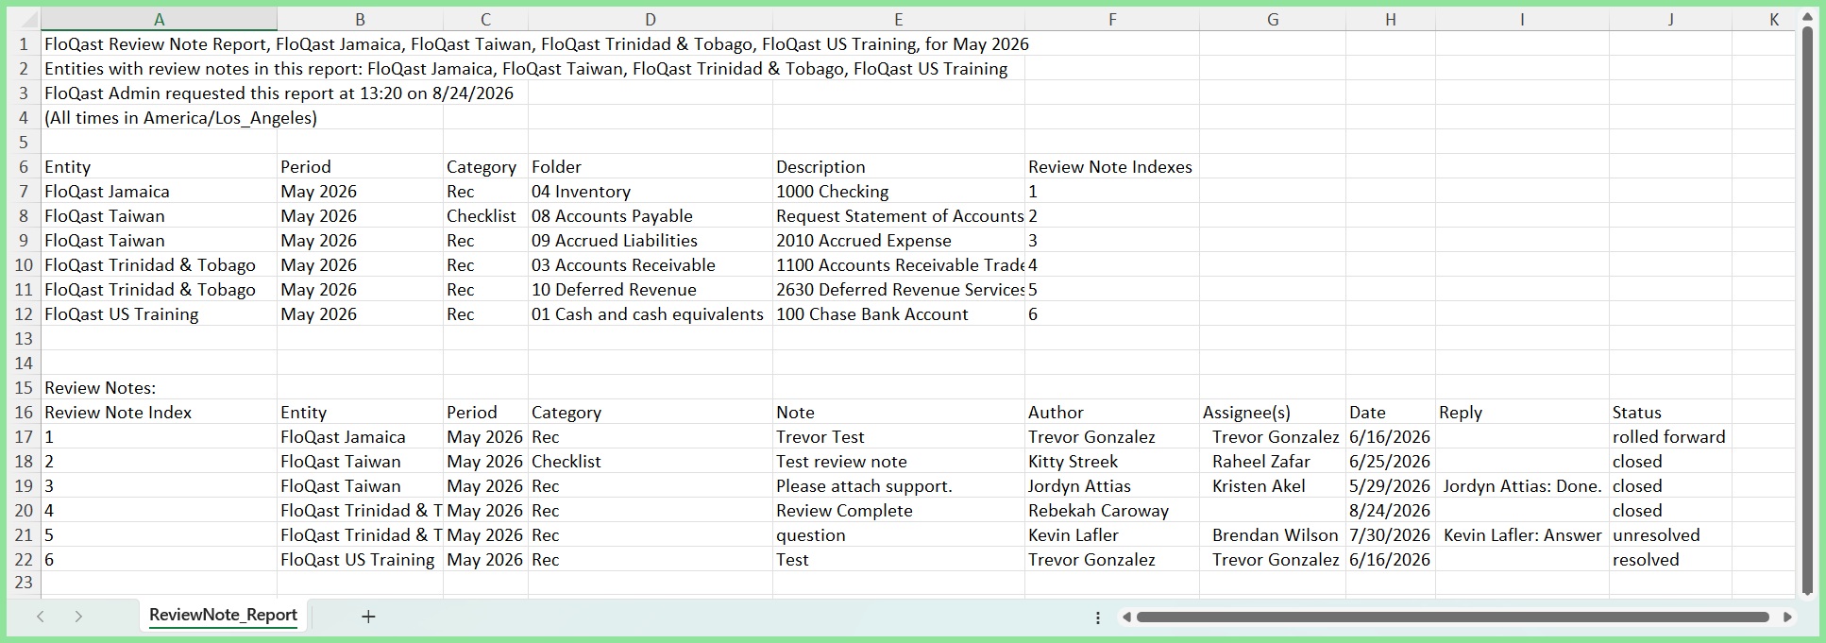Select the '04 Inventory' folder cell
The height and width of the screenshot is (643, 1826).
pyautogui.click(x=650, y=192)
